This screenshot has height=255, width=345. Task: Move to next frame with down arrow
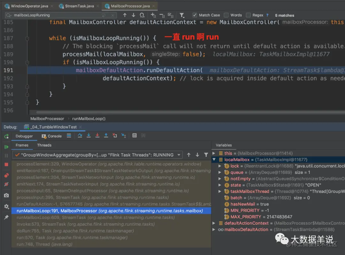point(197,155)
